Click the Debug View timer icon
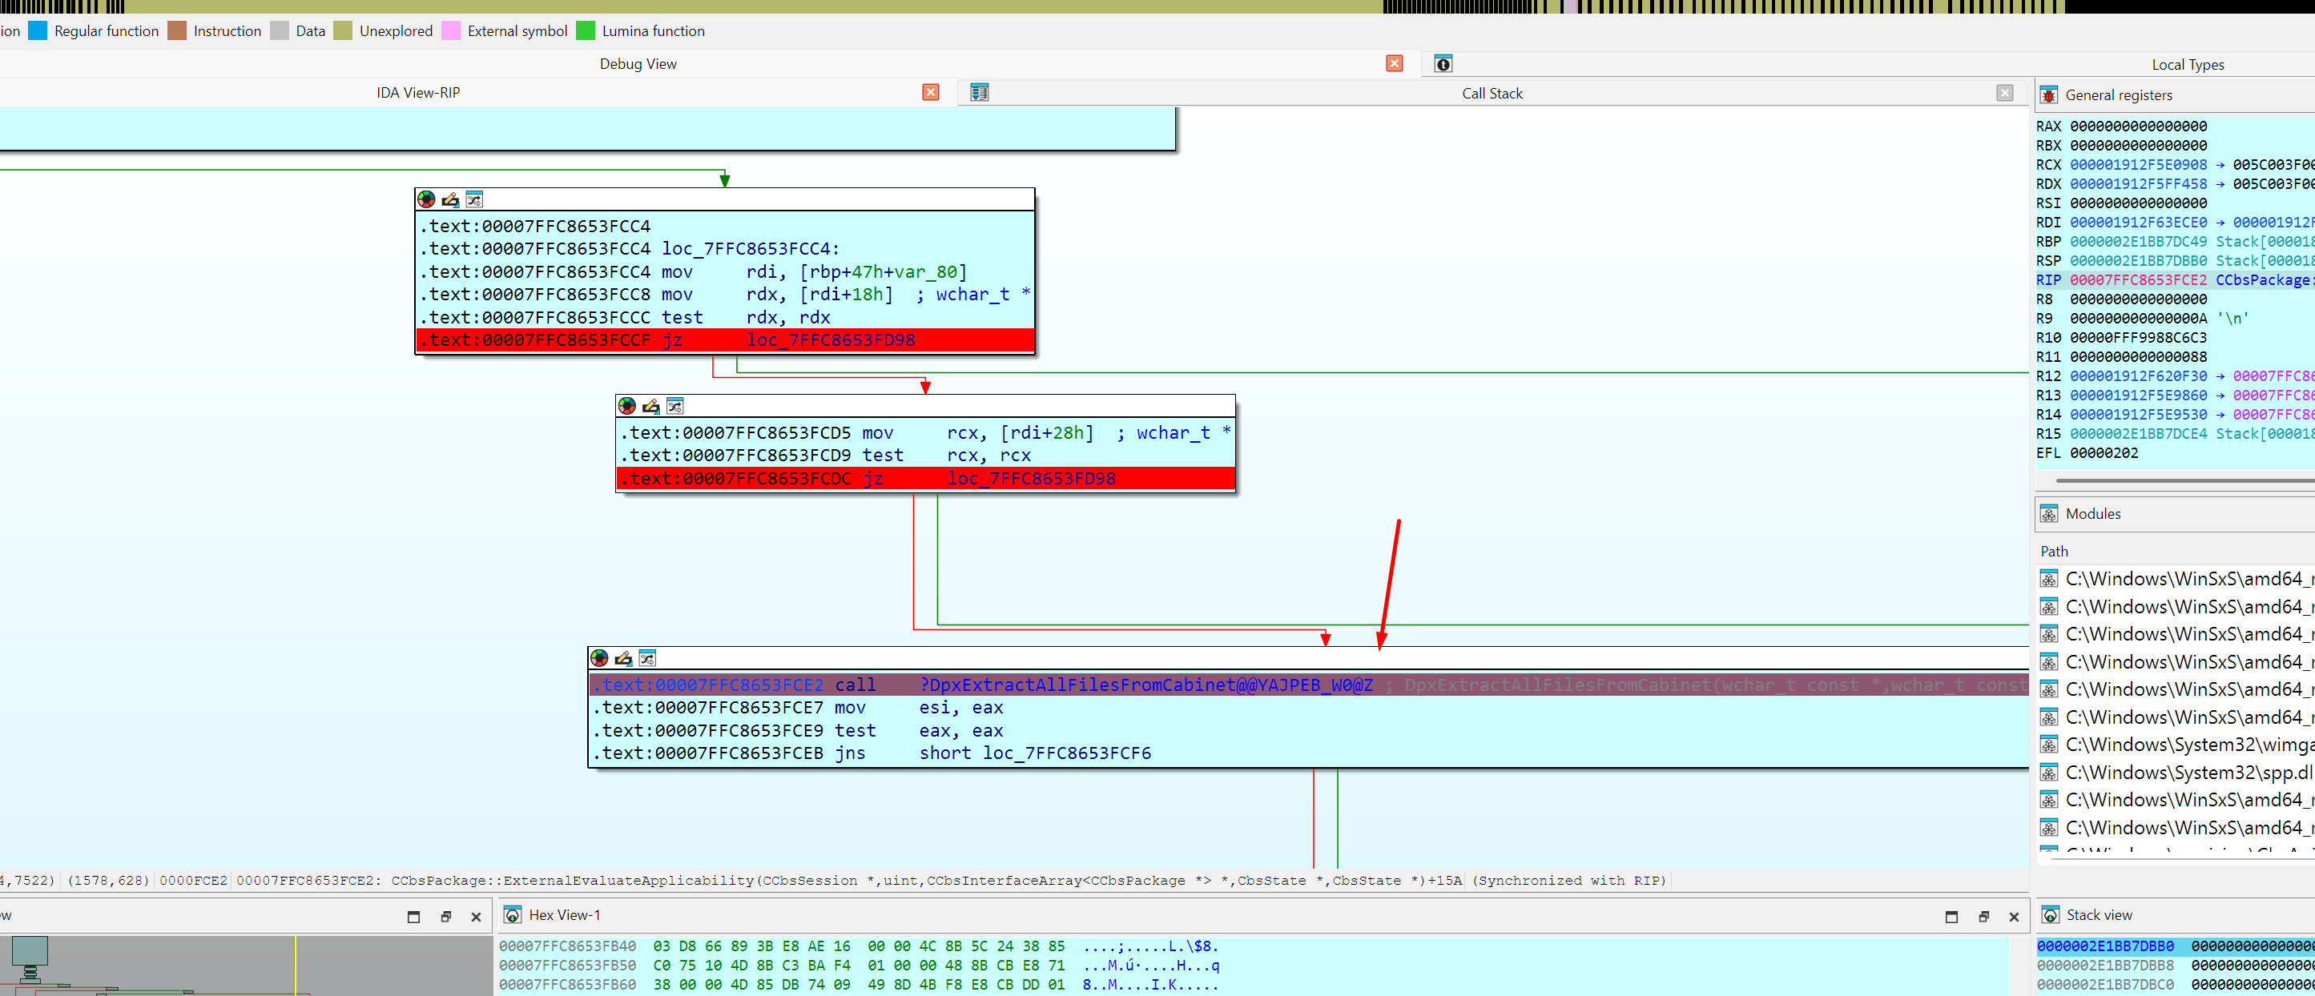 point(1443,64)
